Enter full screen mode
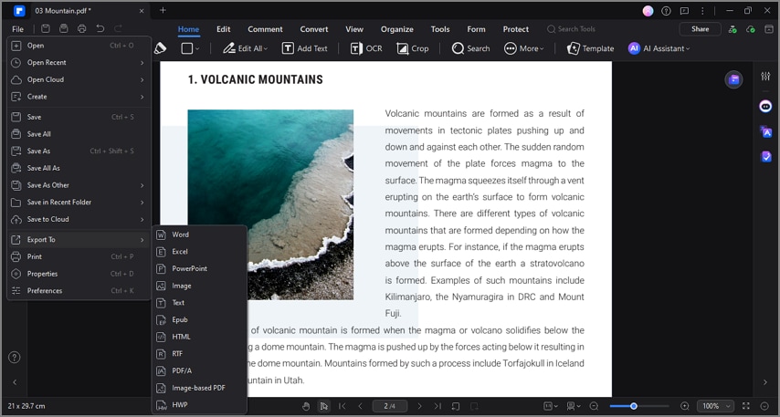The height and width of the screenshot is (417, 780). tap(745, 406)
